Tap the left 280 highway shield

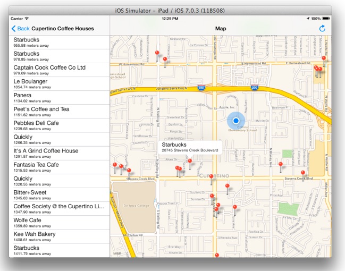click(201, 88)
